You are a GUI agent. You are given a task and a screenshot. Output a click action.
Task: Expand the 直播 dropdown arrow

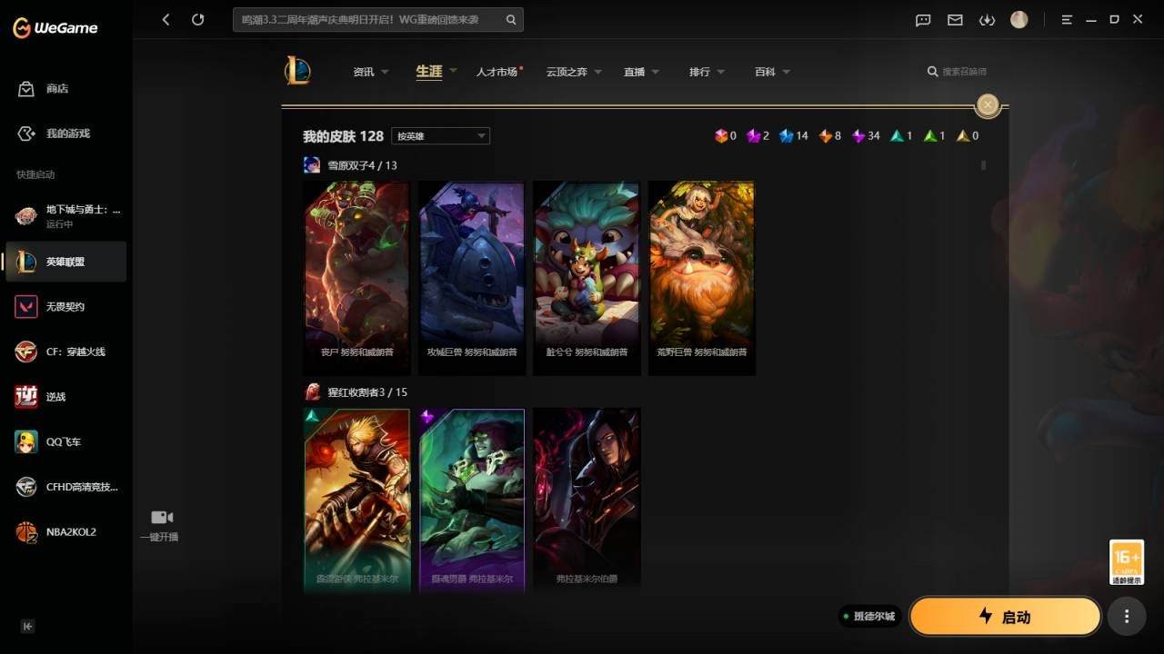point(655,72)
